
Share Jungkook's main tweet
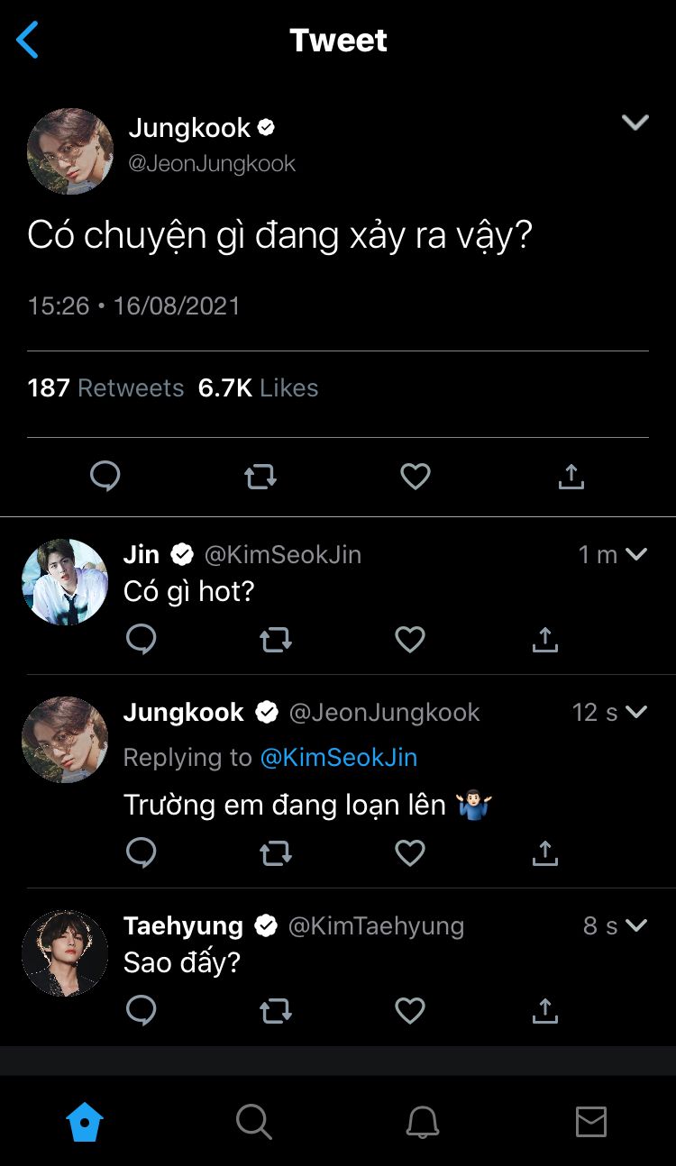tap(571, 476)
